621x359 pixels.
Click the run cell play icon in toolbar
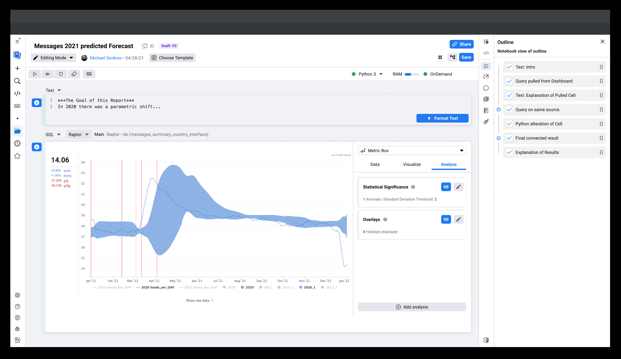(x=35, y=74)
